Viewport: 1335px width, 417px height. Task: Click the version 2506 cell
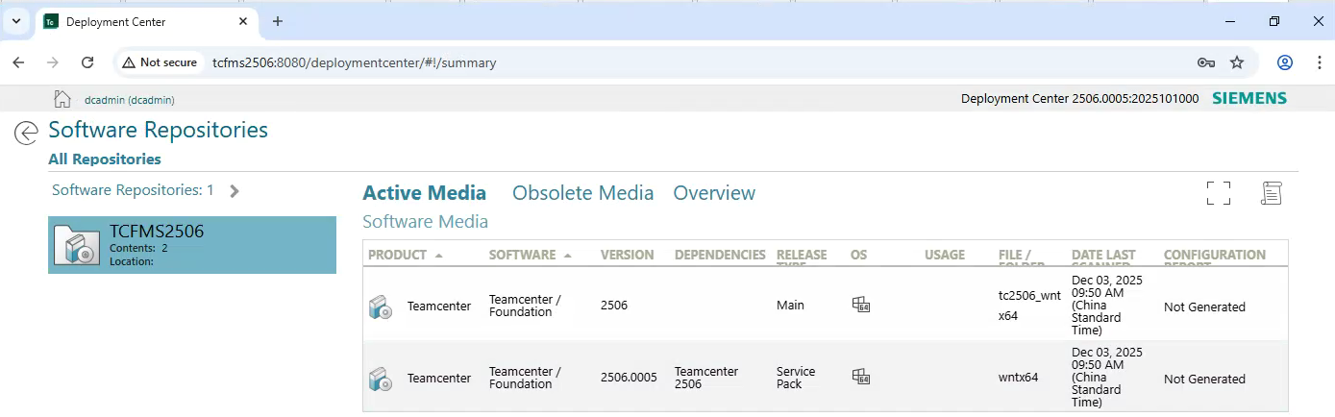click(614, 306)
